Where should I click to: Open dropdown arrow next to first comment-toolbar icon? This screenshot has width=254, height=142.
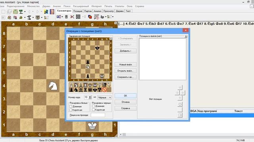[x=62, y=17]
